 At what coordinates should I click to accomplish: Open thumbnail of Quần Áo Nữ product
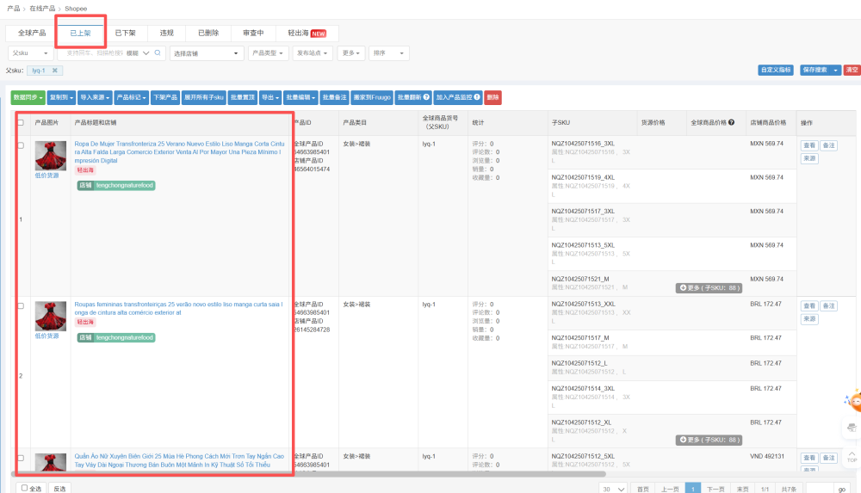51,462
